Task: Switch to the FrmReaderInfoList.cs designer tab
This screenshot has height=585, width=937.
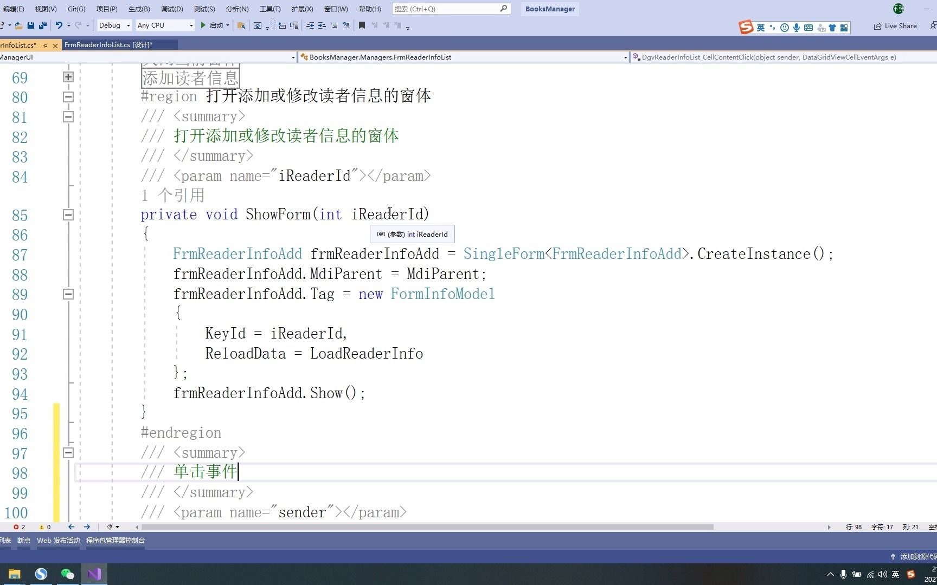Action: (x=108, y=45)
